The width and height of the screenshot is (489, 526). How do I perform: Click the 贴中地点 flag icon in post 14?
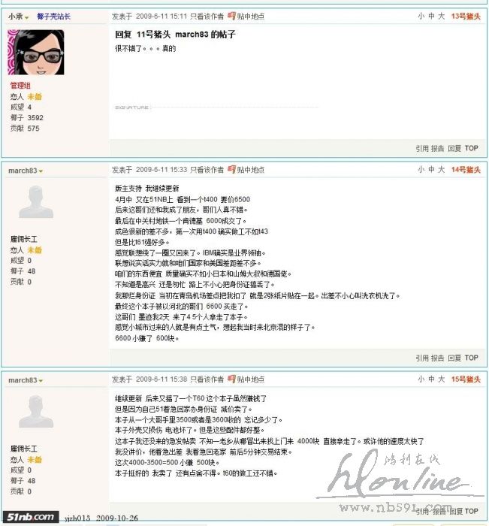231,169
